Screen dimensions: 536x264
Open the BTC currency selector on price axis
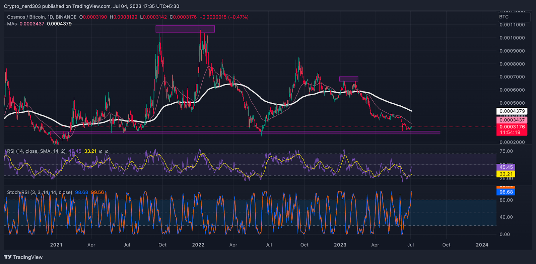tap(514, 17)
